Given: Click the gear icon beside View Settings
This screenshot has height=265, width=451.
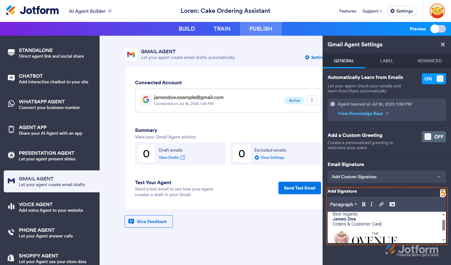Looking at the screenshot, I should tap(257, 158).
